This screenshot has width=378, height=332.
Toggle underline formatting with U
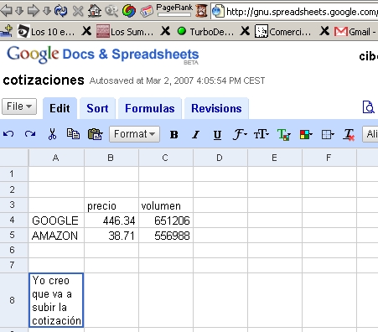pyautogui.click(x=217, y=135)
